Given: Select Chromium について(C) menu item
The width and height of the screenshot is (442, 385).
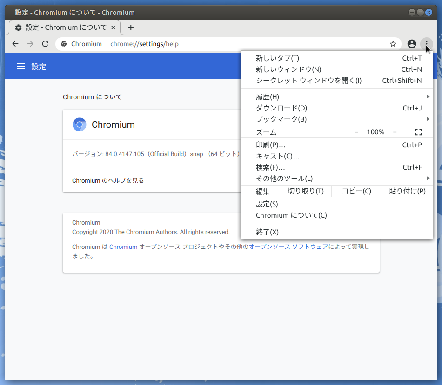Looking at the screenshot, I should pyautogui.click(x=337, y=215).
